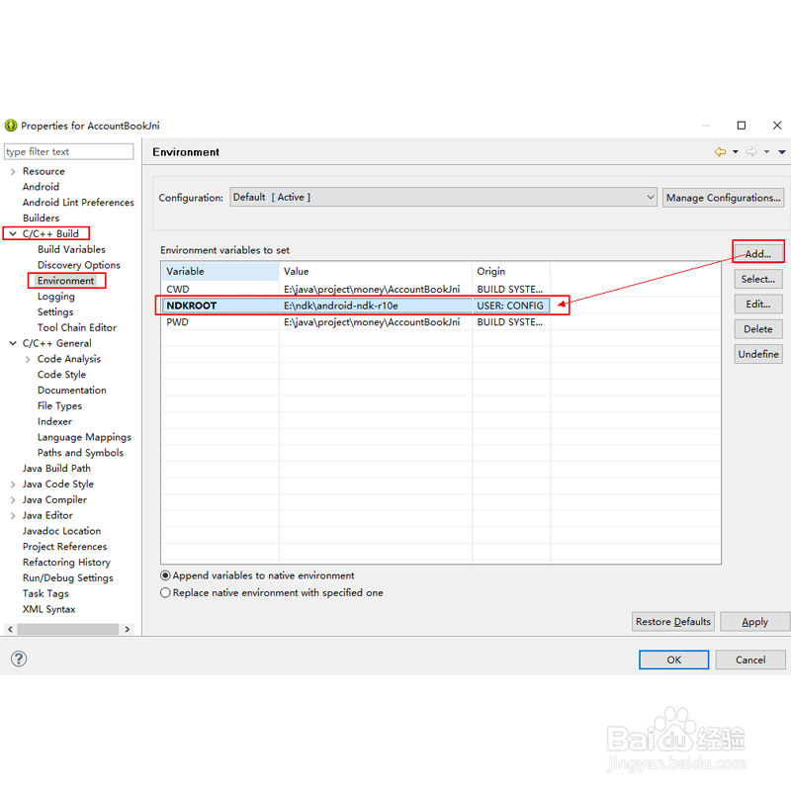Open Javadoc Location page
Image resolution: width=791 pixels, height=791 pixels.
pos(61,531)
